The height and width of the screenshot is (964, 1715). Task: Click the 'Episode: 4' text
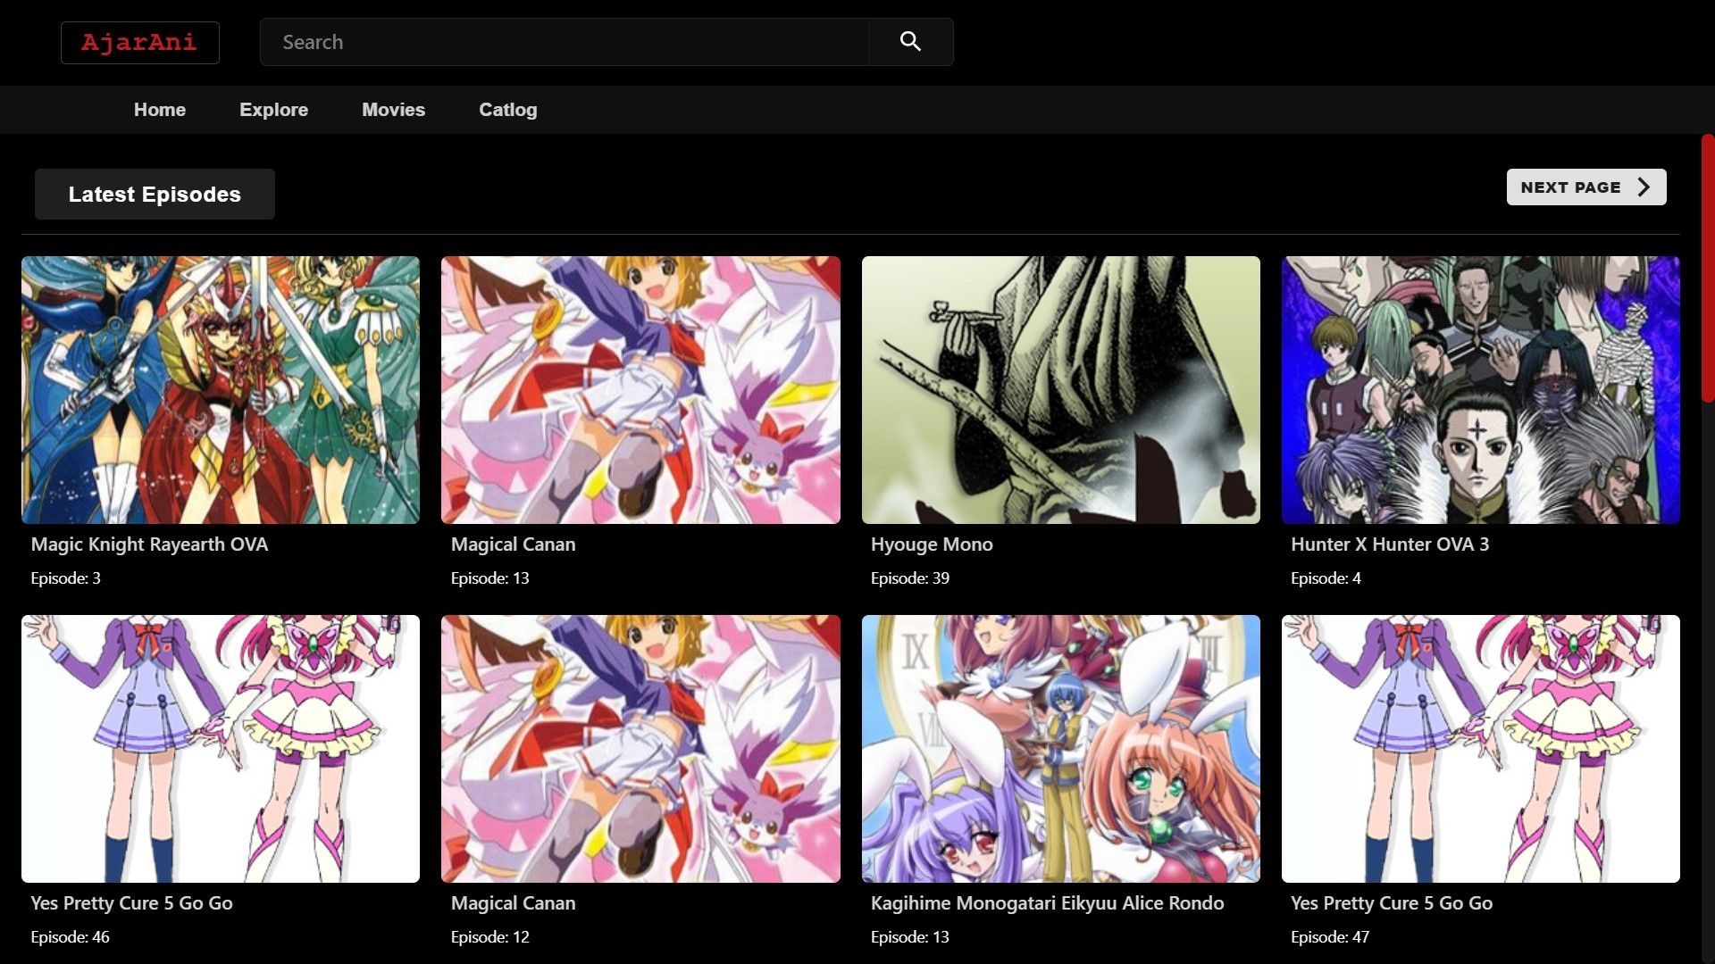click(x=1326, y=578)
